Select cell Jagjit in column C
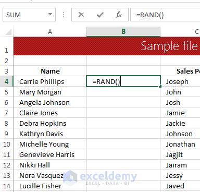This screenshot has height=192, width=200. (180, 154)
